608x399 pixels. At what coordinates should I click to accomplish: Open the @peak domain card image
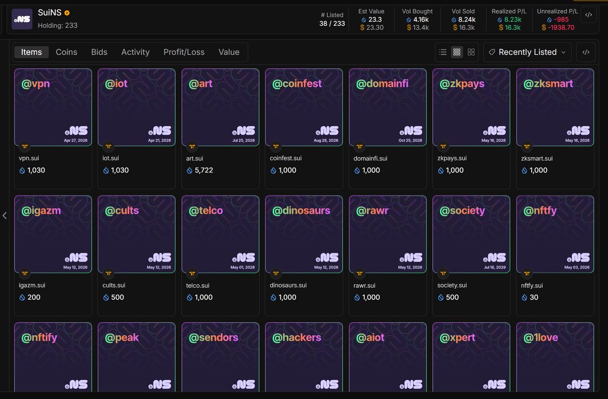[137, 357]
